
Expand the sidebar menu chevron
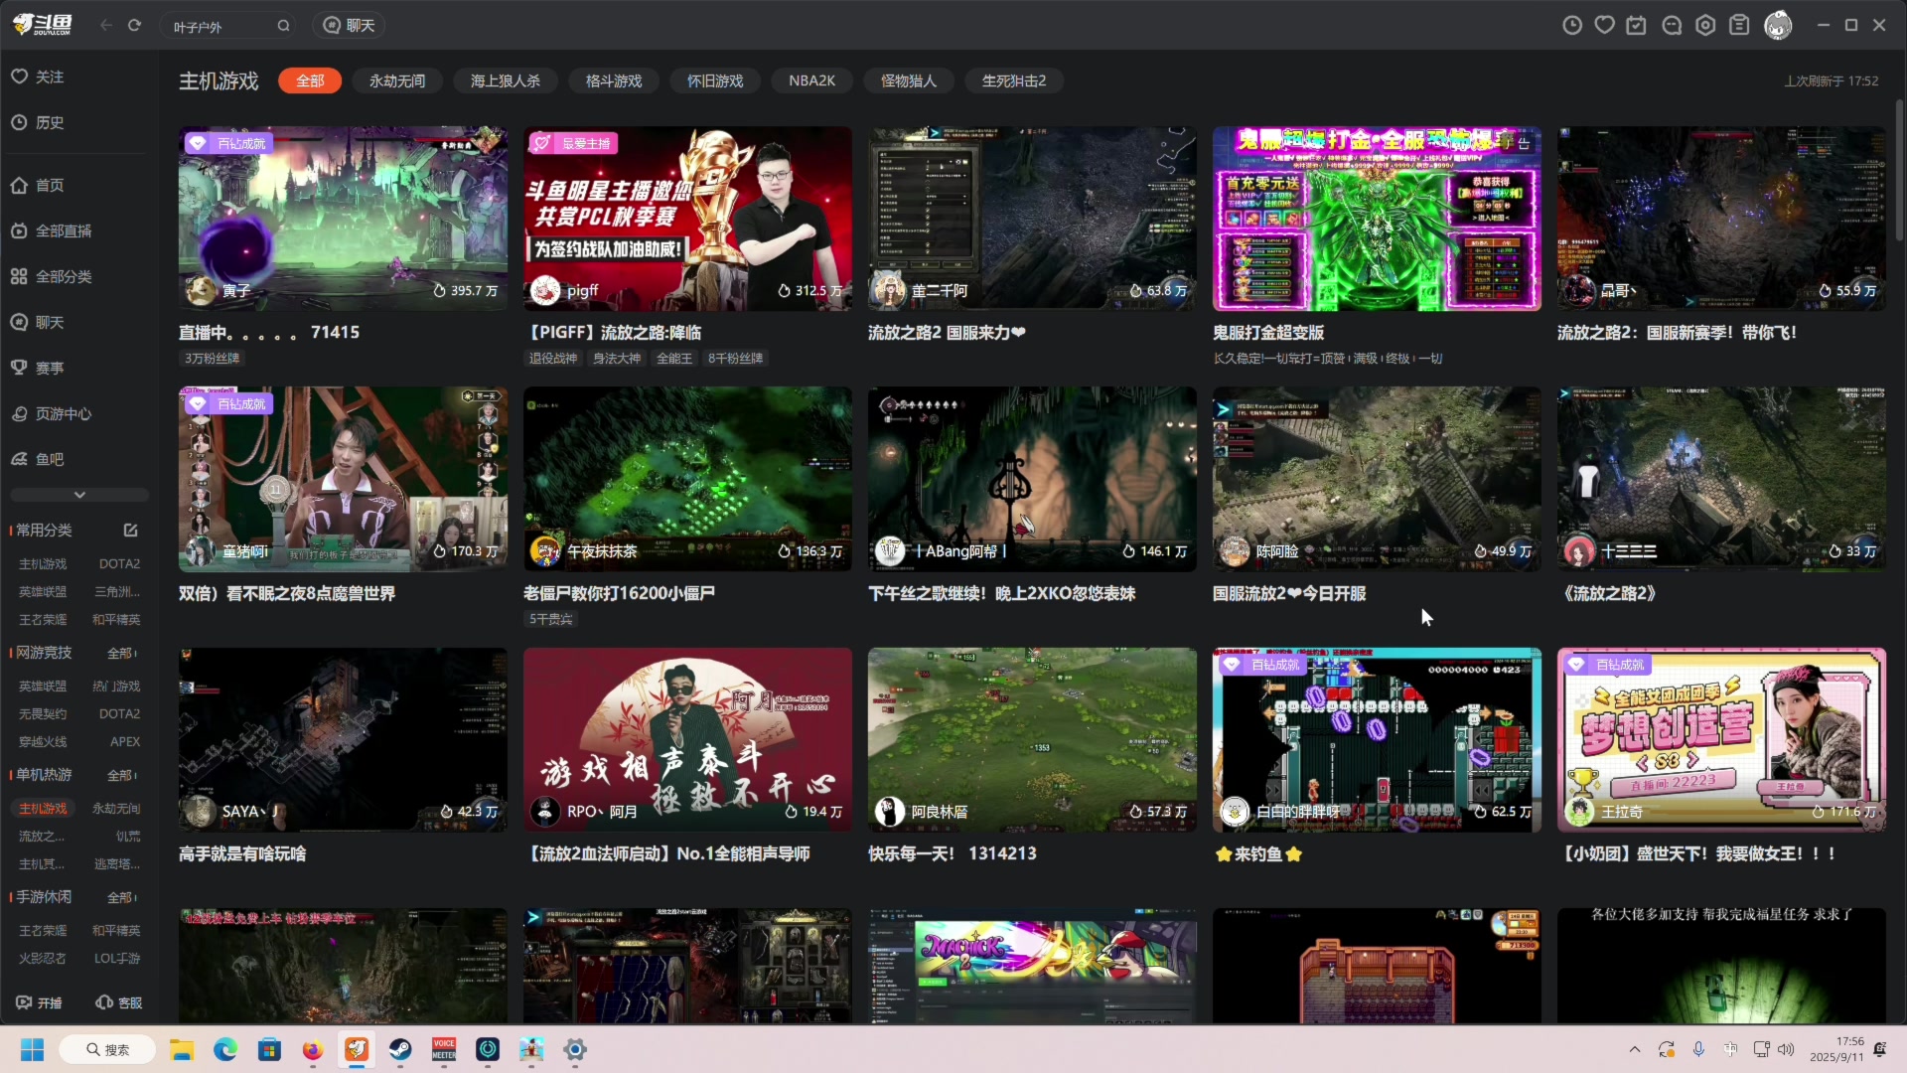79,495
